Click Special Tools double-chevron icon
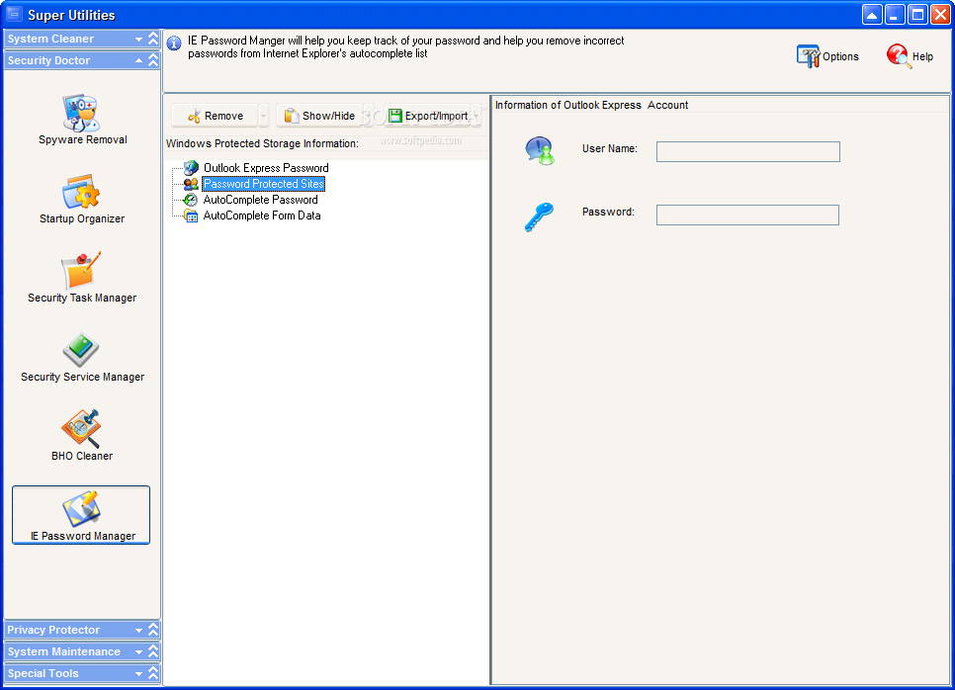 pyautogui.click(x=153, y=673)
